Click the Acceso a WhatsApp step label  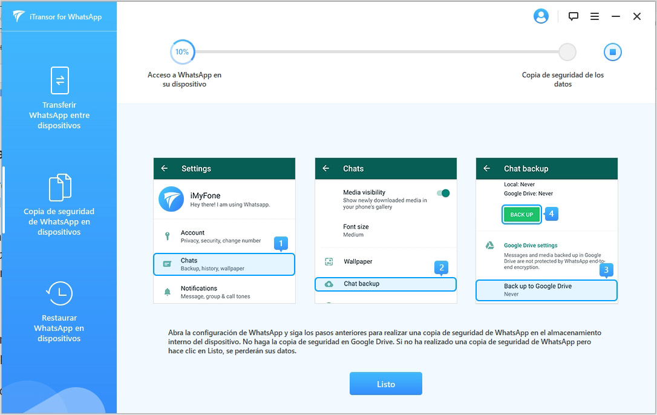pyautogui.click(x=185, y=79)
